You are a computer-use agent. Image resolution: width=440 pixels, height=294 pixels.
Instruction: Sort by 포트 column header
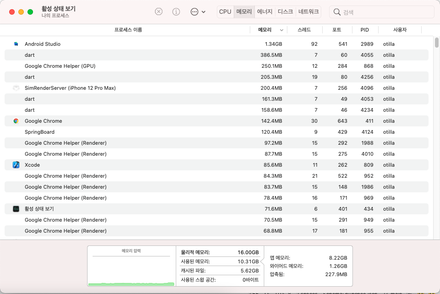pos(337,30)
